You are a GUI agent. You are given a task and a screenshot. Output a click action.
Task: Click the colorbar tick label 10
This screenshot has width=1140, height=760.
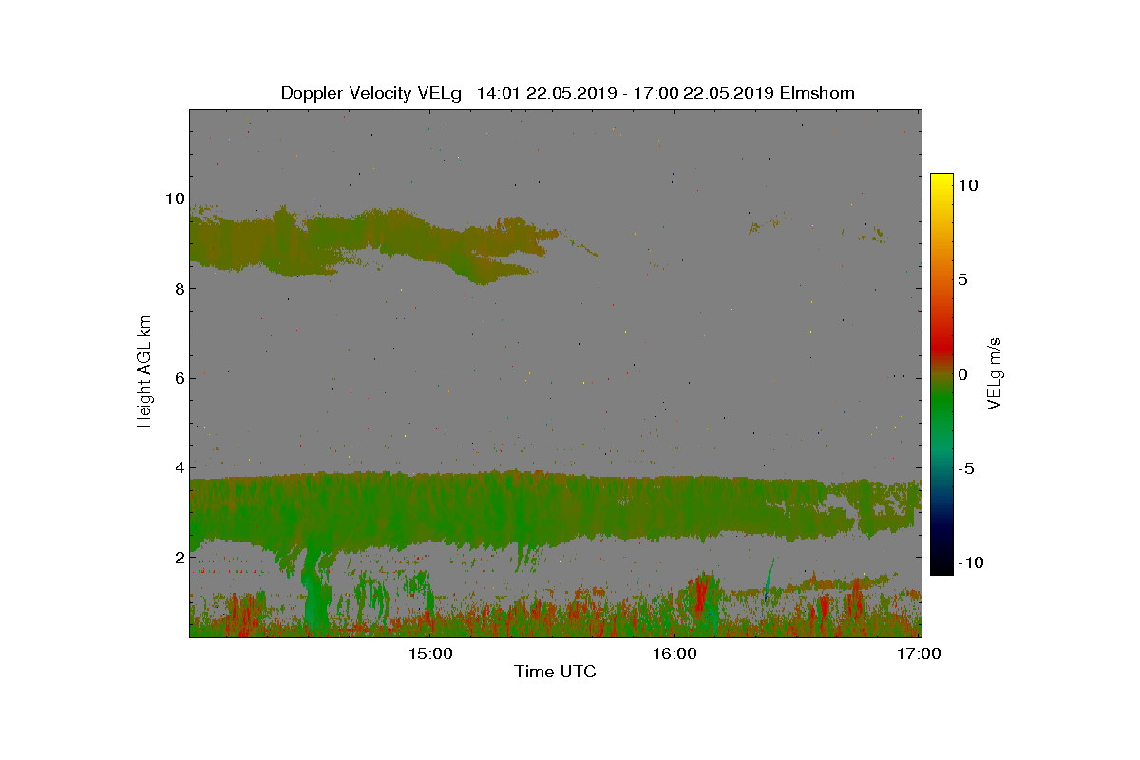[968, 186]
